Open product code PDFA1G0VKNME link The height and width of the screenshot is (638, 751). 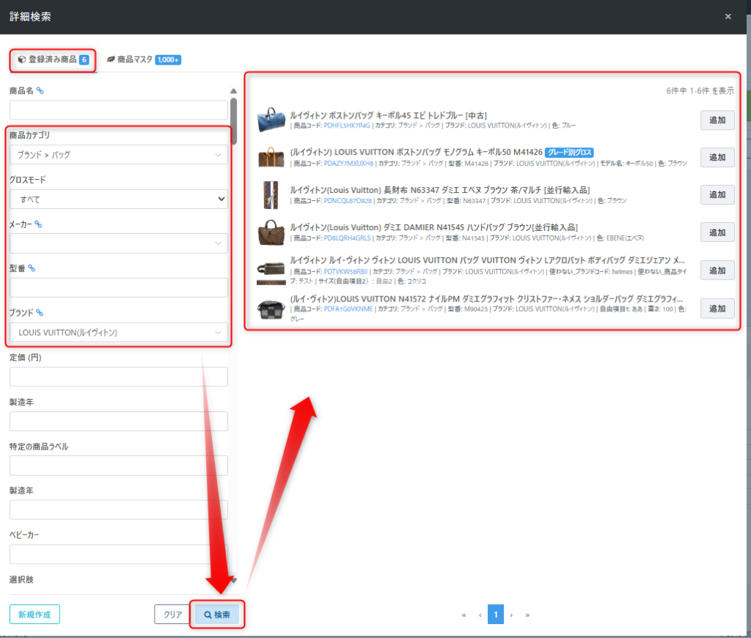coord(348,309)
